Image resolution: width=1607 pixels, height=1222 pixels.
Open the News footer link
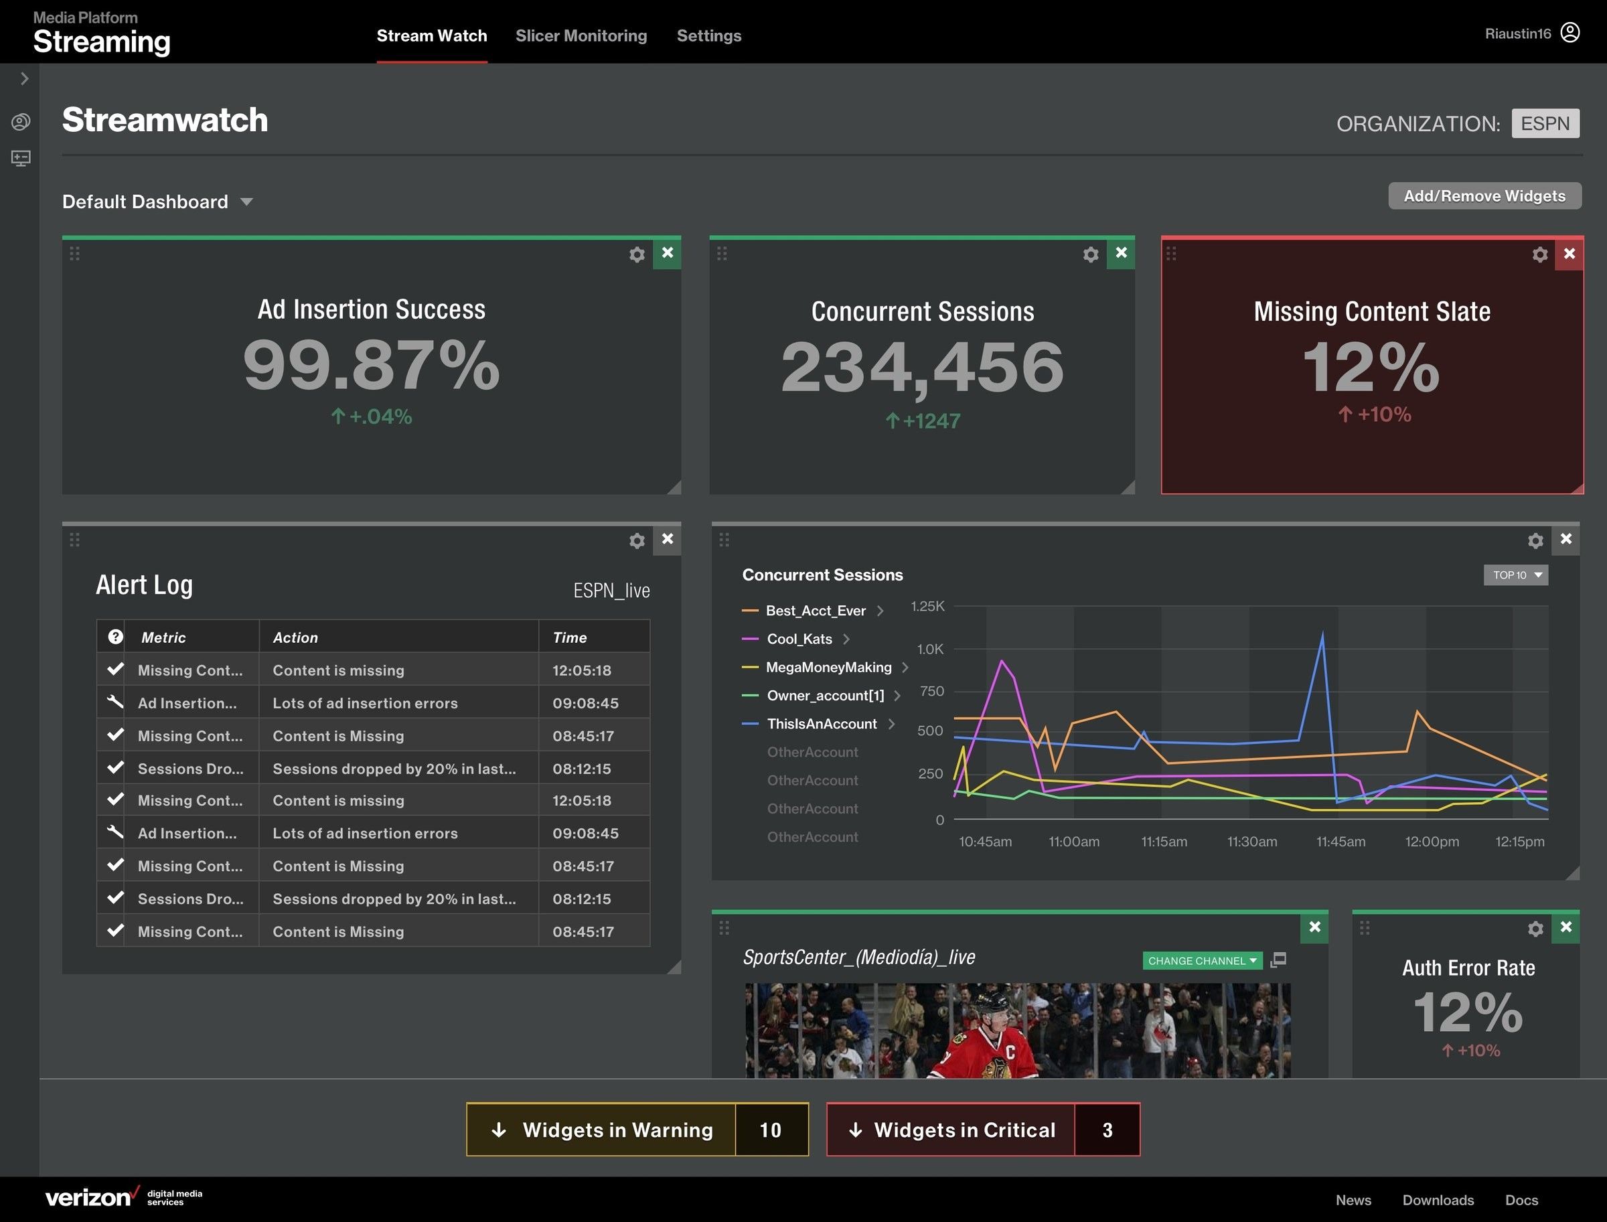[1353, 1200]
